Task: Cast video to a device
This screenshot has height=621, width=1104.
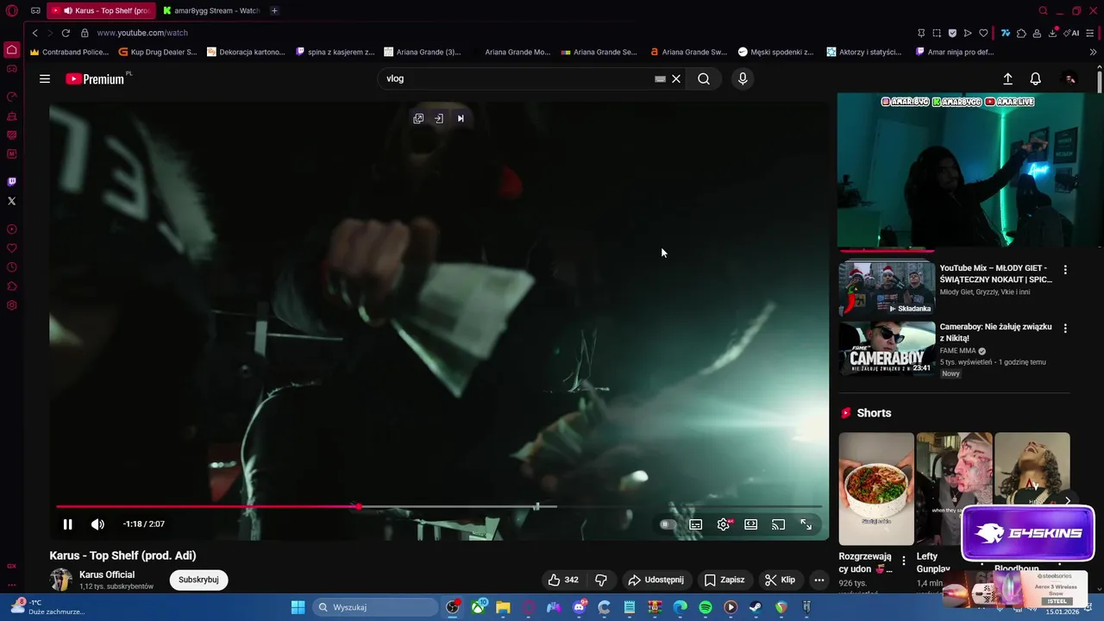Action: (778, 524)
